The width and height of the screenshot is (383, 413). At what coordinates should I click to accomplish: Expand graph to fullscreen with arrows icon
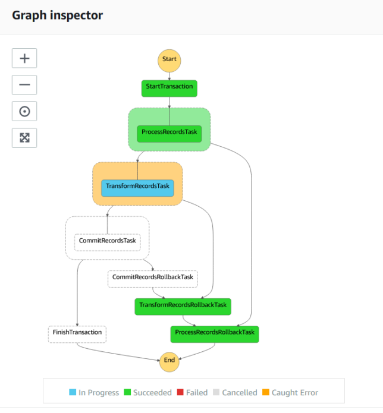pyautogui.click(x=24, y=138)
